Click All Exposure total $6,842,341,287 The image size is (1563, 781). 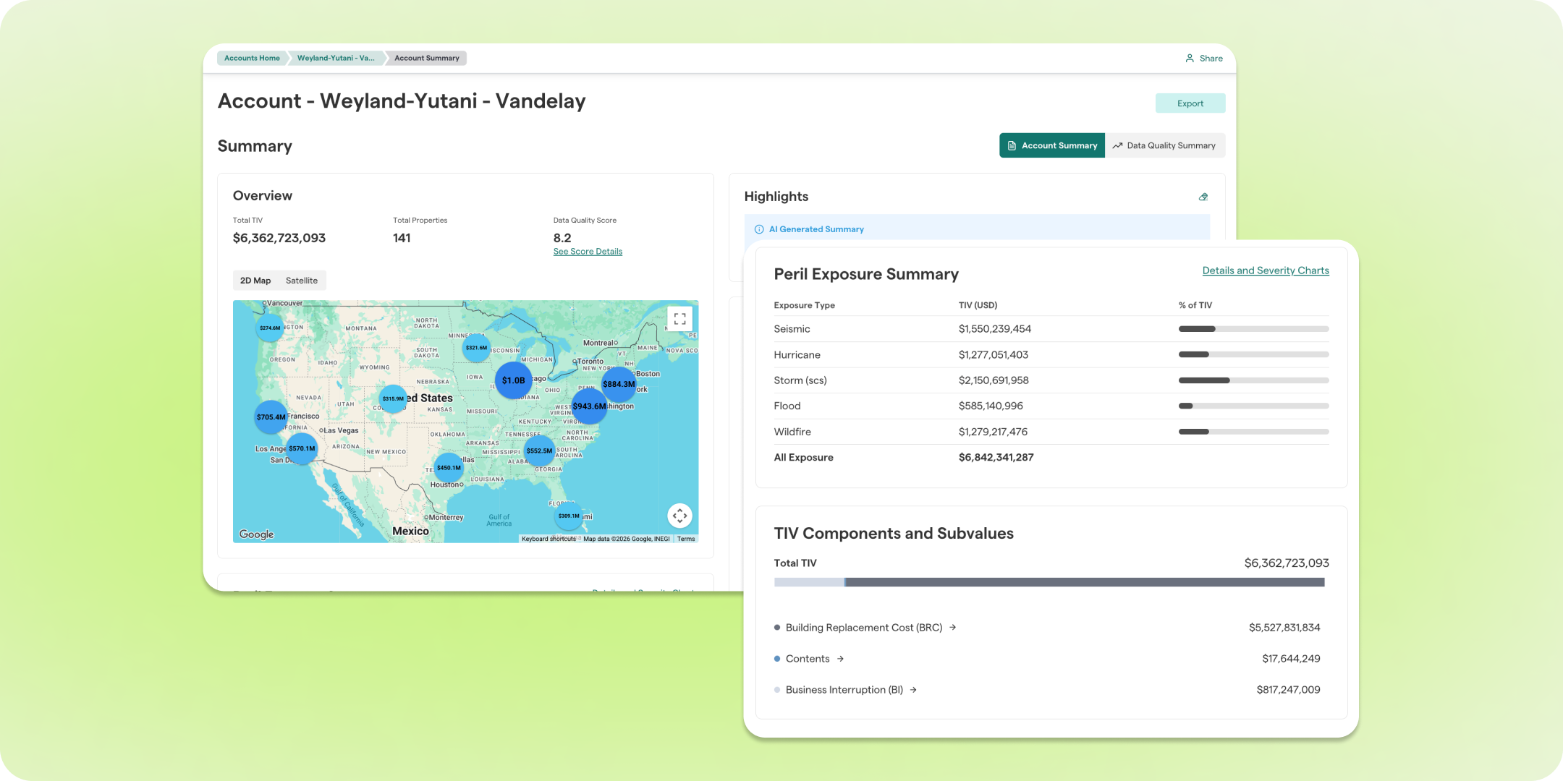tap(996, 458)
